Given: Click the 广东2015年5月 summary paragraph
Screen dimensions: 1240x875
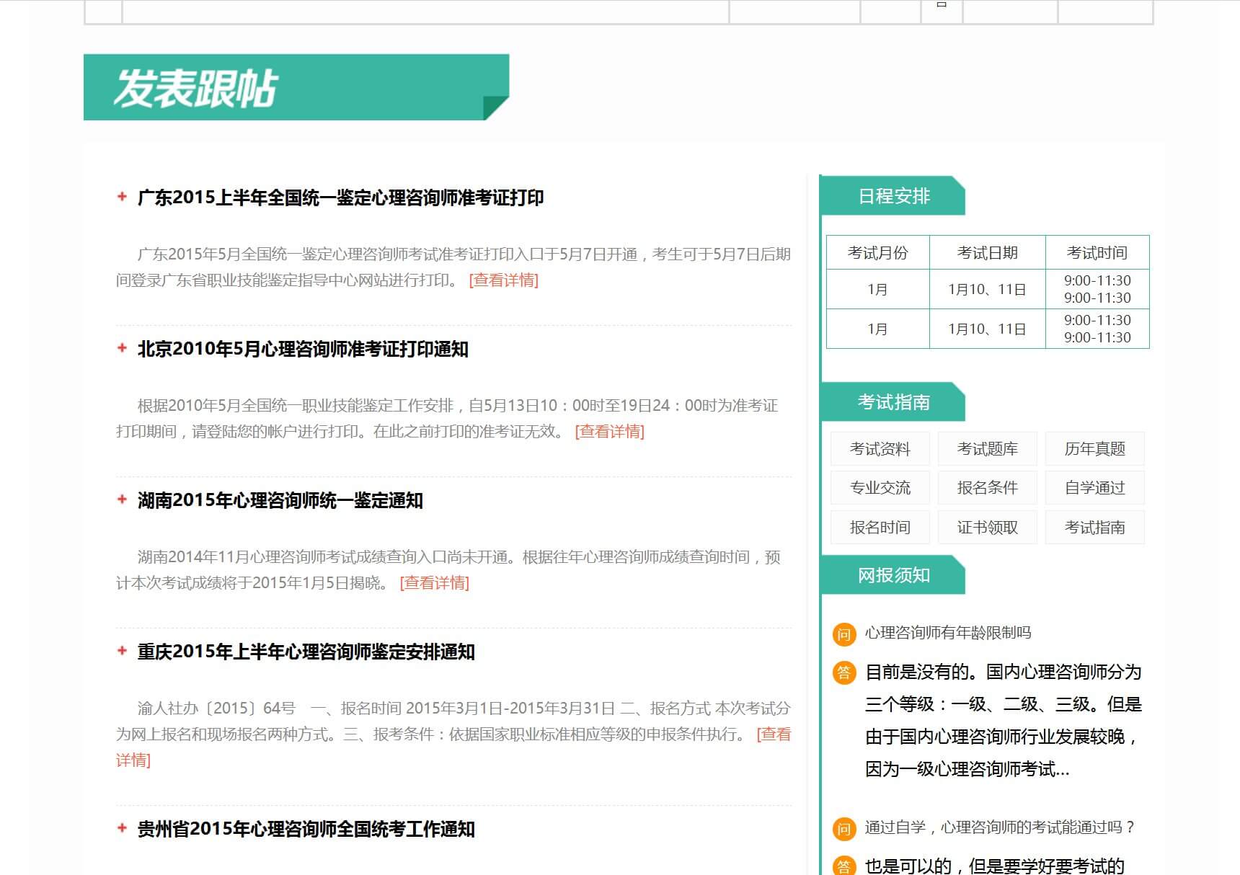Looking at the screenshot, I should (x=453, y=267).
